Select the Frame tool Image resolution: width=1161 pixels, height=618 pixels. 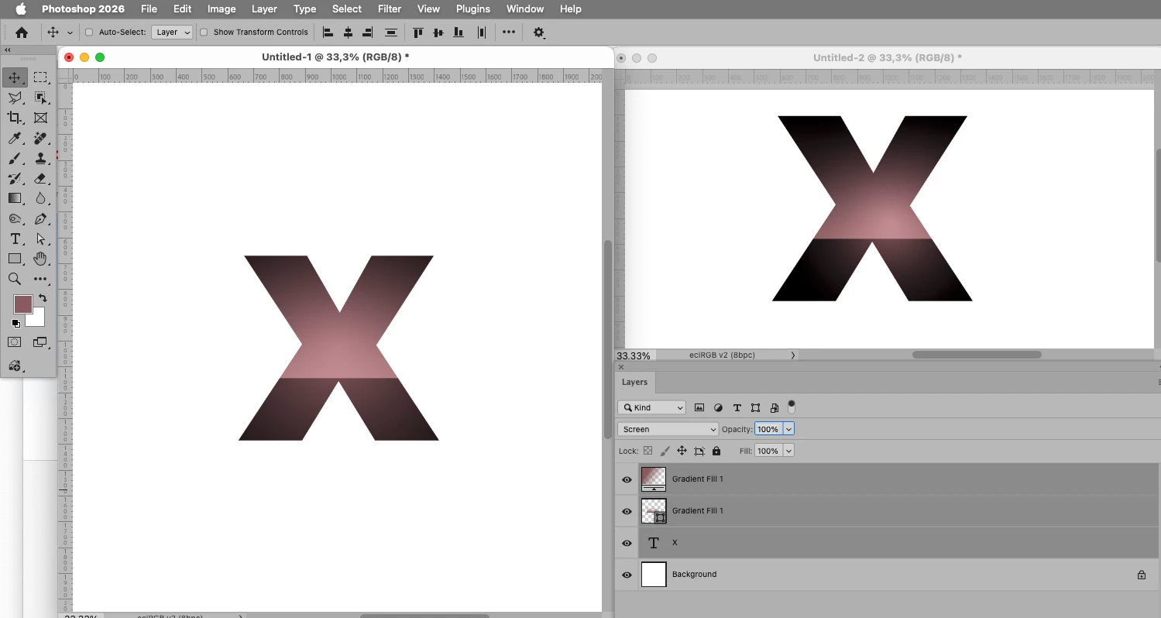[x=41, y=118]
